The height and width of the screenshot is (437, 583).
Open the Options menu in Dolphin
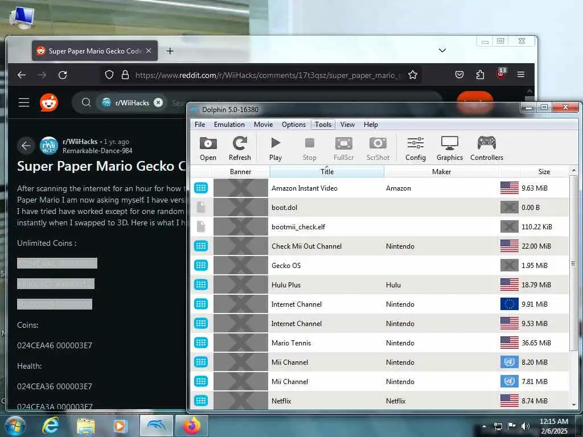tap(294, 125)
